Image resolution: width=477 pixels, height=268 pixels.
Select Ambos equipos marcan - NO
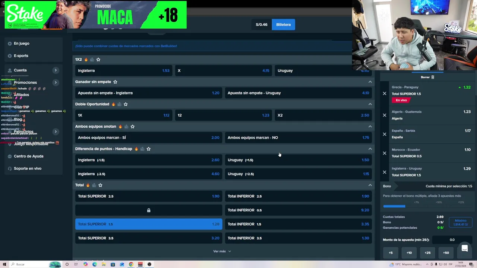pos(298,138)
